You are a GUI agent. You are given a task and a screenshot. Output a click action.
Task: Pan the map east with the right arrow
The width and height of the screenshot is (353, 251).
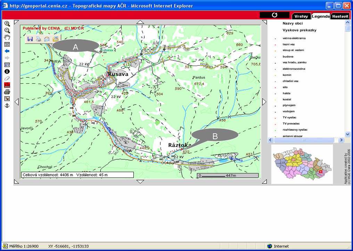[x=264, y=102]
